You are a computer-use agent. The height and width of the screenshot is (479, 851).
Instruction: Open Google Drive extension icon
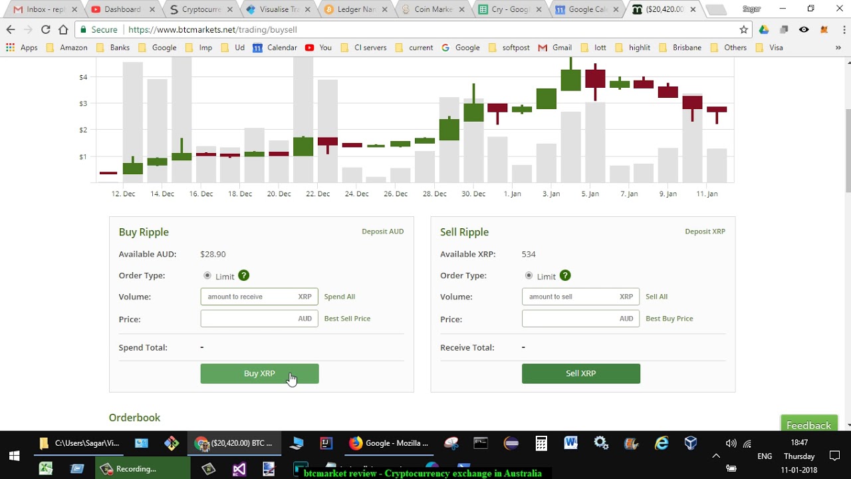click(764, 30)
